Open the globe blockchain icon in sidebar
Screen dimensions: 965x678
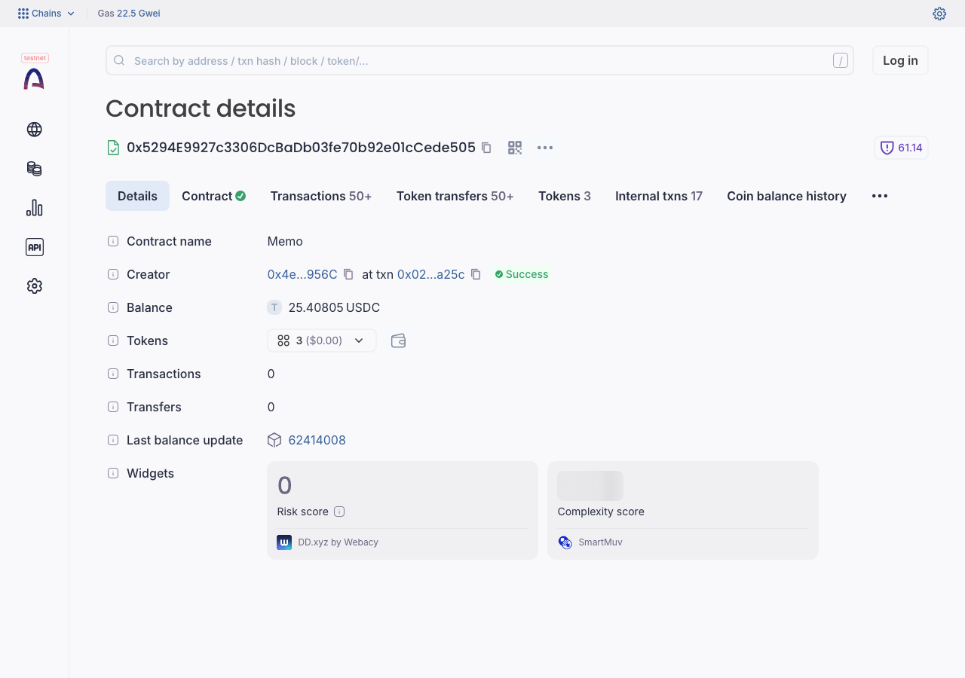34,130
